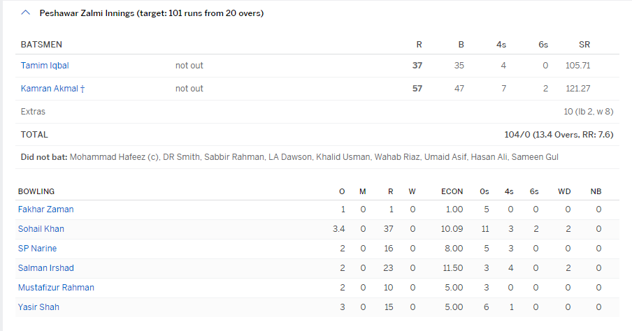This screenshot has height=331, width=632.
Task: Collapse the Peshawar Zalmi Innings section
Action: 26,13
